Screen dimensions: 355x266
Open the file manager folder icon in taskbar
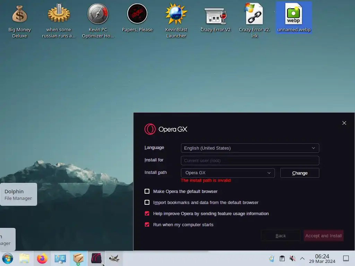(24, 258)
